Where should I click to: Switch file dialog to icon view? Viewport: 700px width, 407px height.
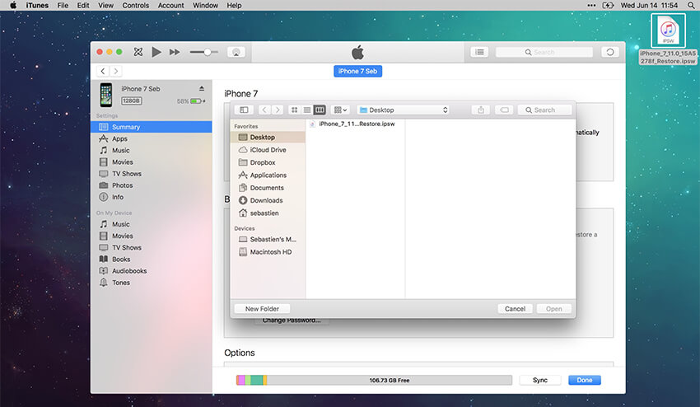point(294,110)
